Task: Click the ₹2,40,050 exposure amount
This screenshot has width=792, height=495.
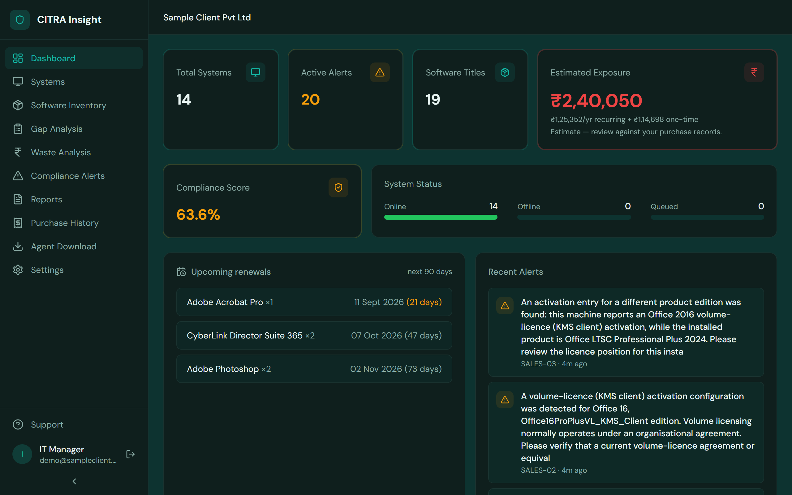Action: pyautogui.click(x=596, y=101)
